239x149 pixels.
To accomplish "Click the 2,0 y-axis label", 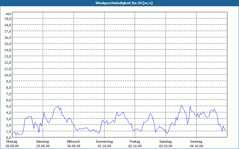I will click(8, 125).
